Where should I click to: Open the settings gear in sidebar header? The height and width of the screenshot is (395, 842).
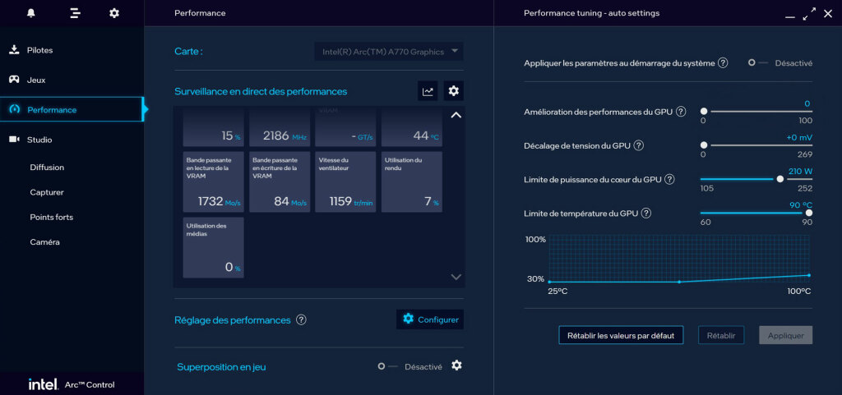coord(114,13)
